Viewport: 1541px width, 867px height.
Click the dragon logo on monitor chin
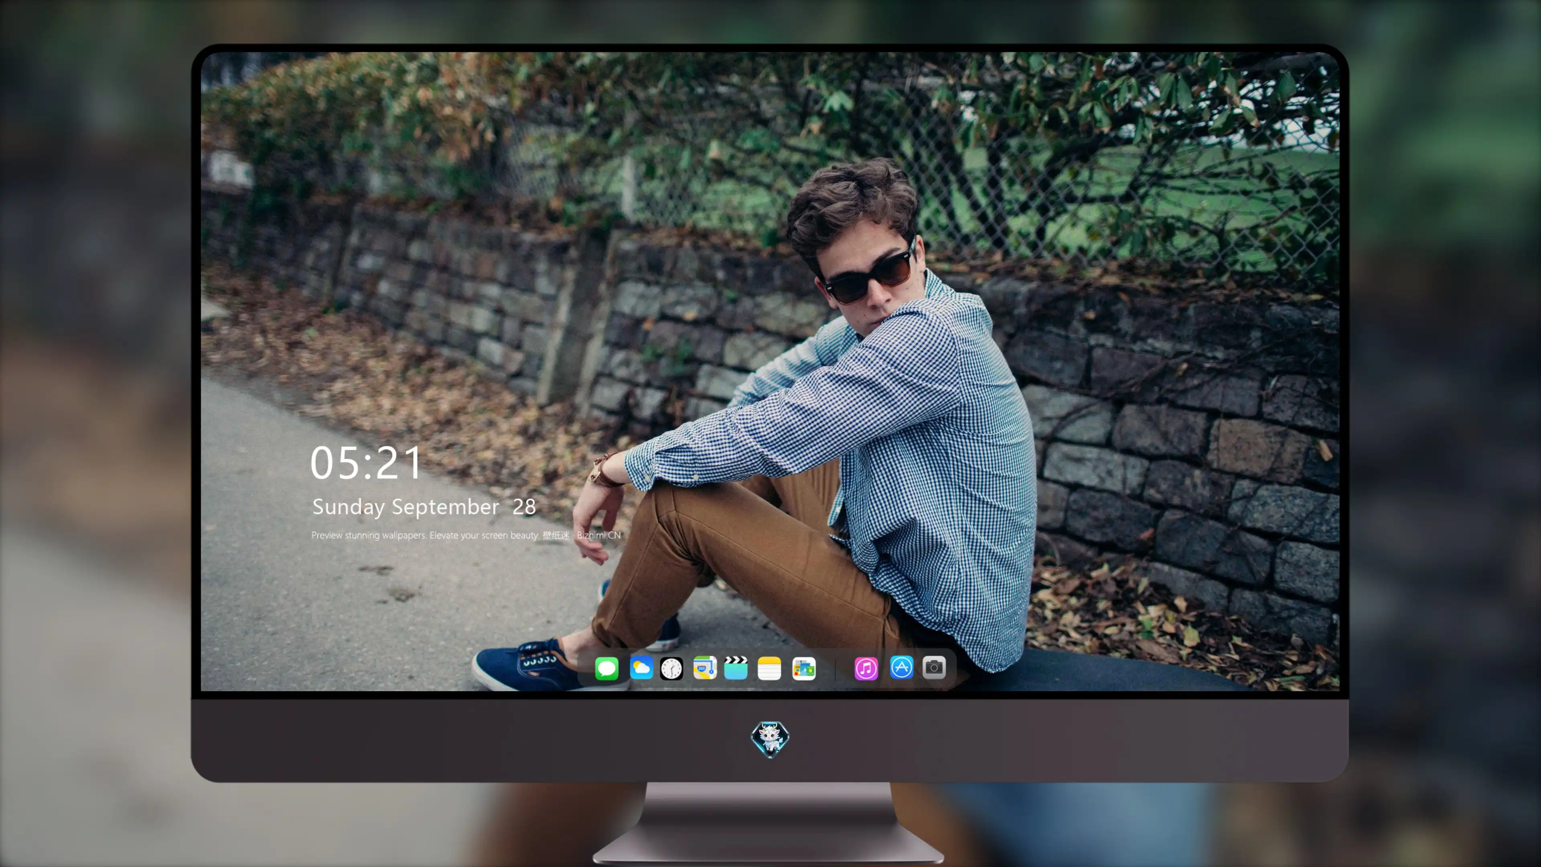770,739
